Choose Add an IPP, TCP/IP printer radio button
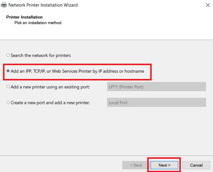This screenshot has height=172, width=213. coord(8,71)
